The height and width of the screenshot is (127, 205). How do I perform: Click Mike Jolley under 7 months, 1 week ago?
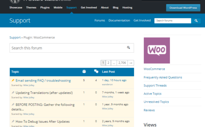[107, 97]
